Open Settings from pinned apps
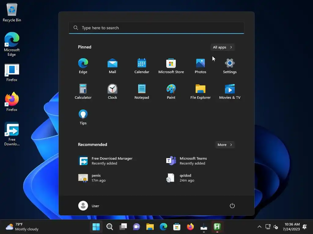Viewport: 313px width, 234px height. coord(230,66)
